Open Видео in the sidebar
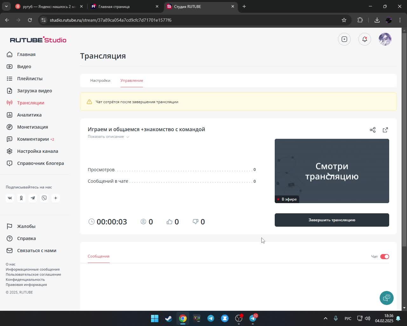 tap(24, 67)
